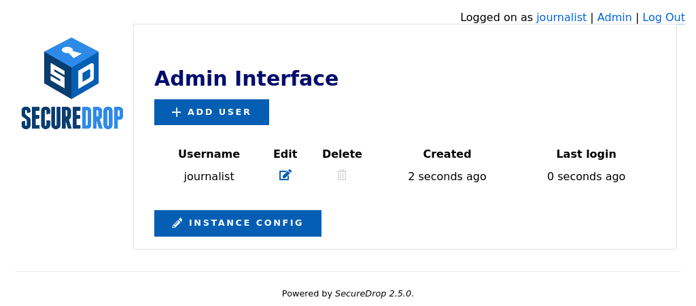Select the journalist username in table row
The height and width of the screenshot is (306, 696).
(209, 177)
